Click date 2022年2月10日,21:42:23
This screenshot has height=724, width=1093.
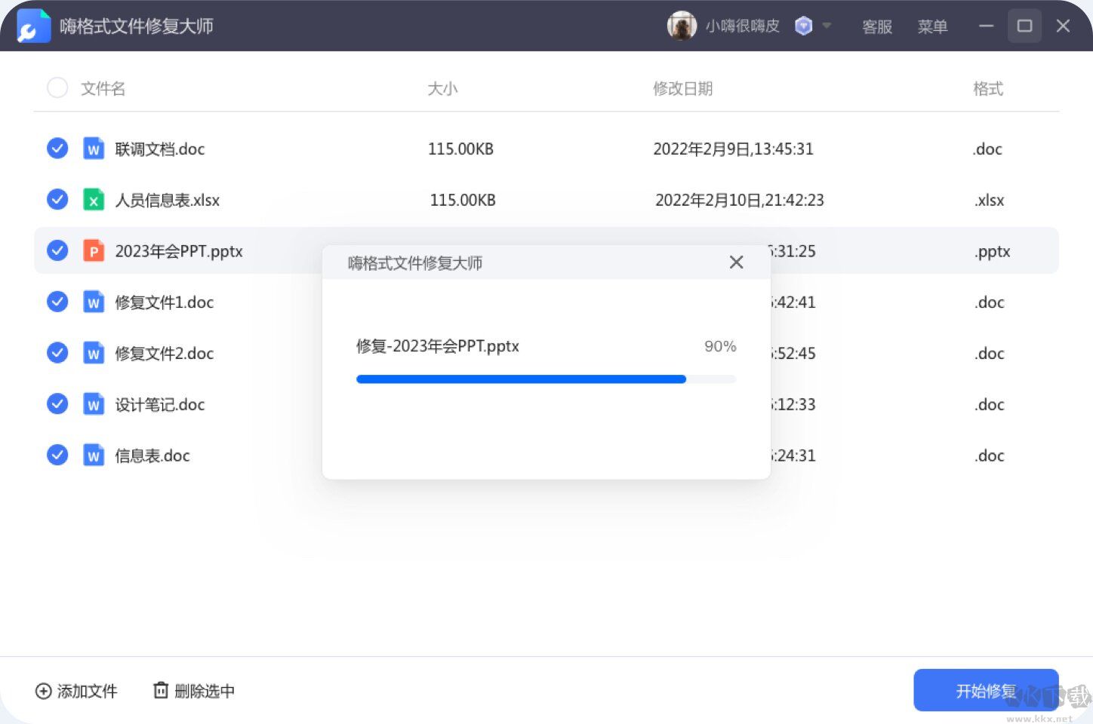740,201
